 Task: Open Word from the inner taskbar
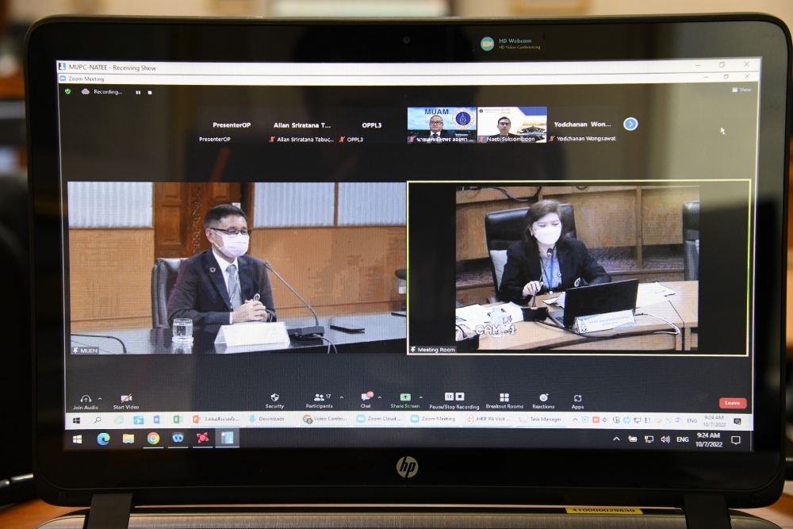[x=157, y=420]
